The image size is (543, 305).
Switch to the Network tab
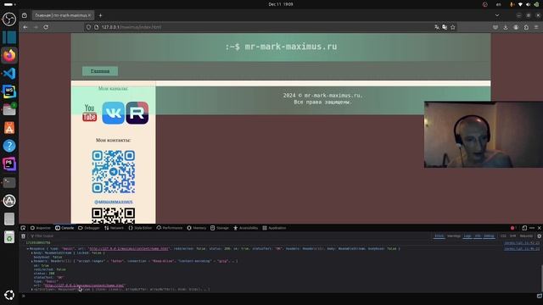point(114,228)
